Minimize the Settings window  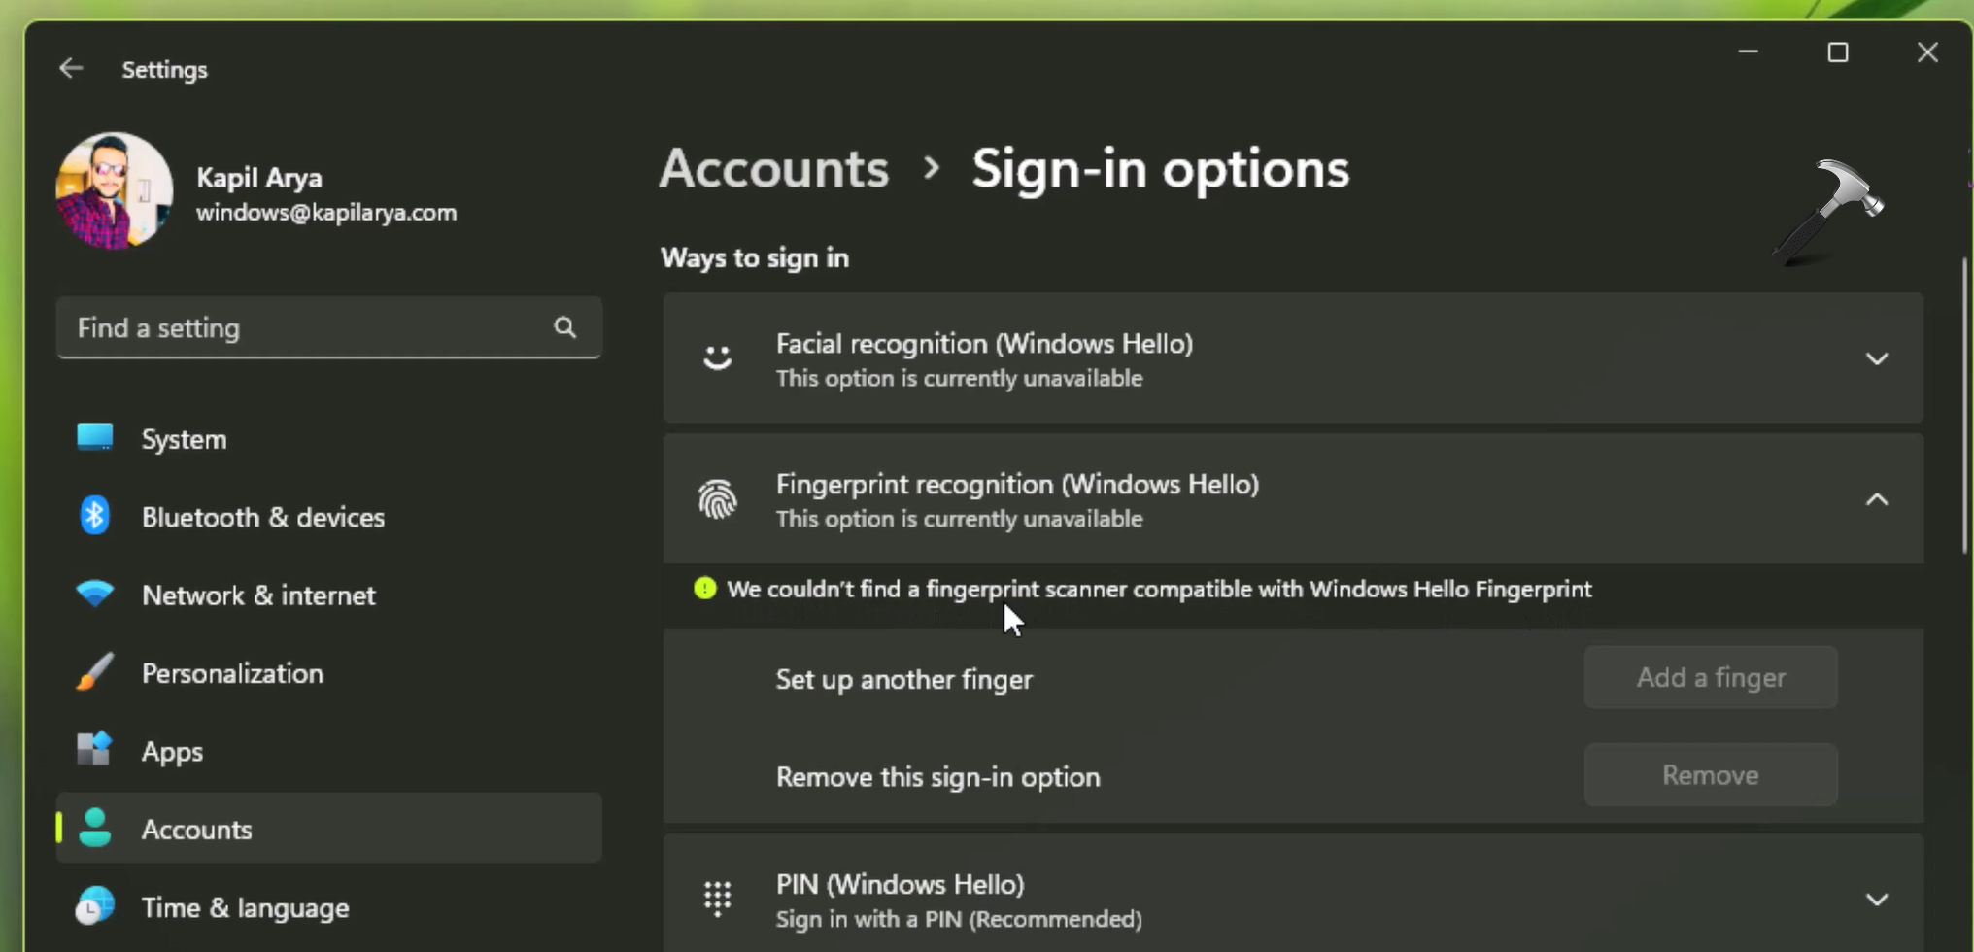point(1749,51)
